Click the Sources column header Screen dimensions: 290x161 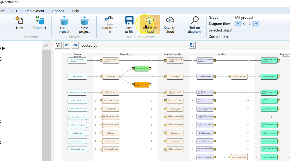(77, 54)
